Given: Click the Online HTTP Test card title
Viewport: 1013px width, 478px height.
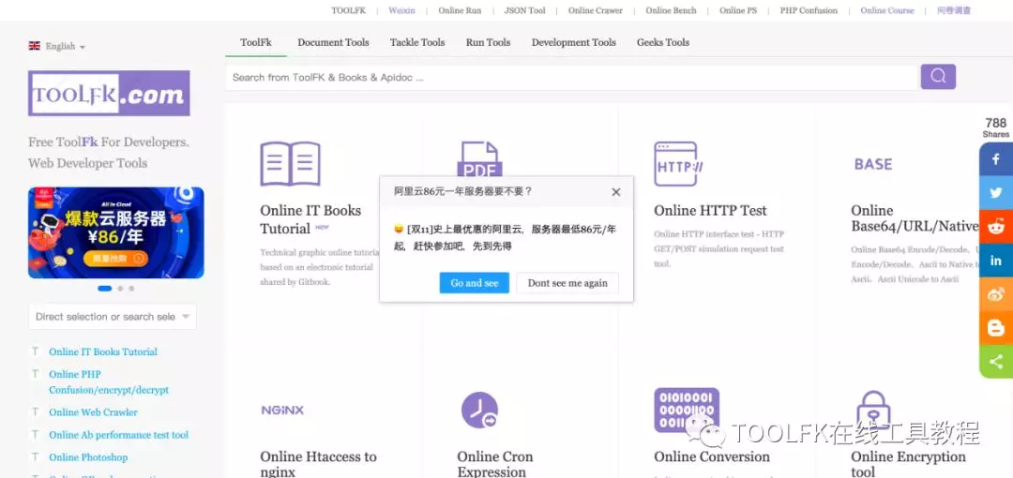Looking at the screenshot, I should 710,211.
